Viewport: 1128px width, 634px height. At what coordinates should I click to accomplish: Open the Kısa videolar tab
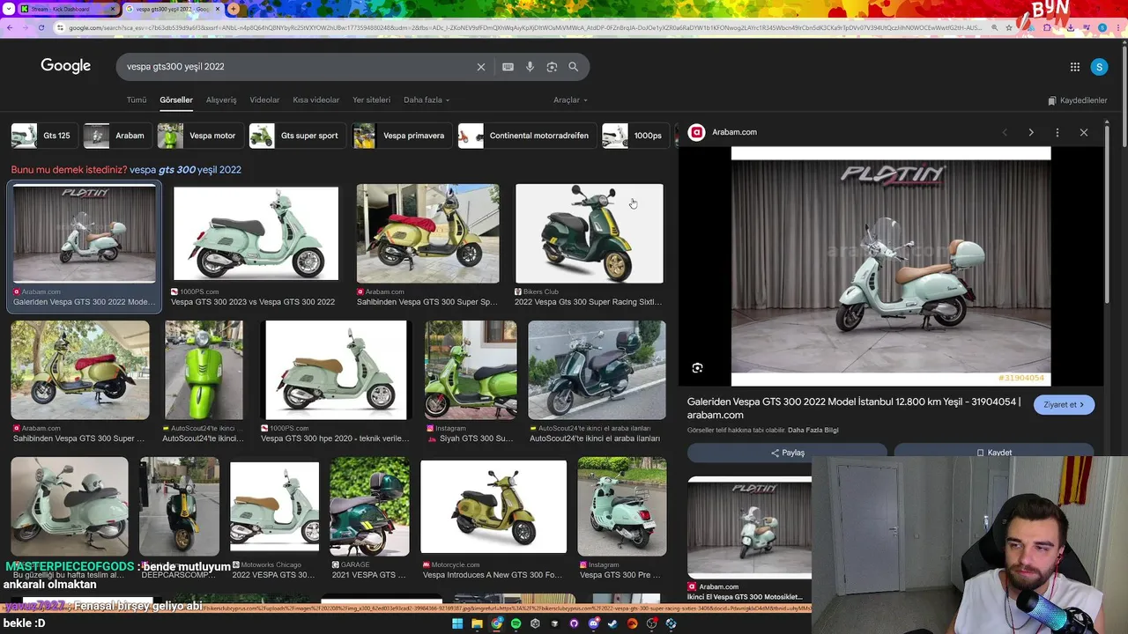click(x=316, y=100)
